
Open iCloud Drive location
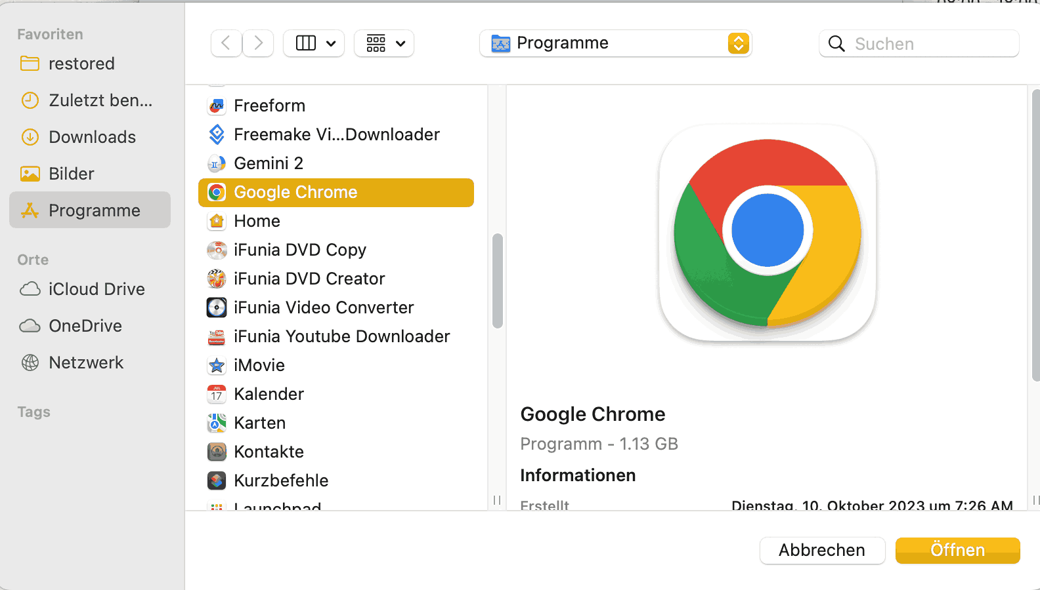tap(90, 289)
